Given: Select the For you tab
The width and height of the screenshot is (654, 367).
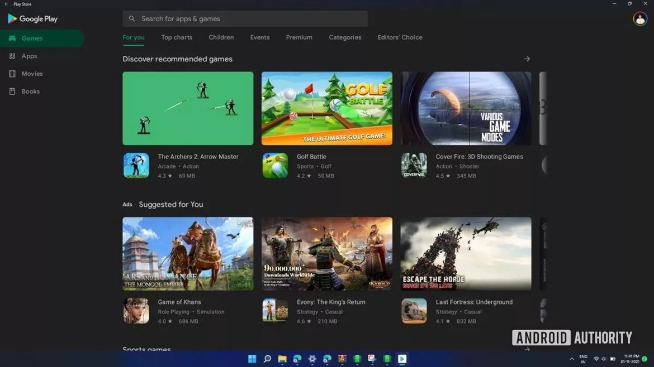Looking at the screenshot, I should 134,37.
